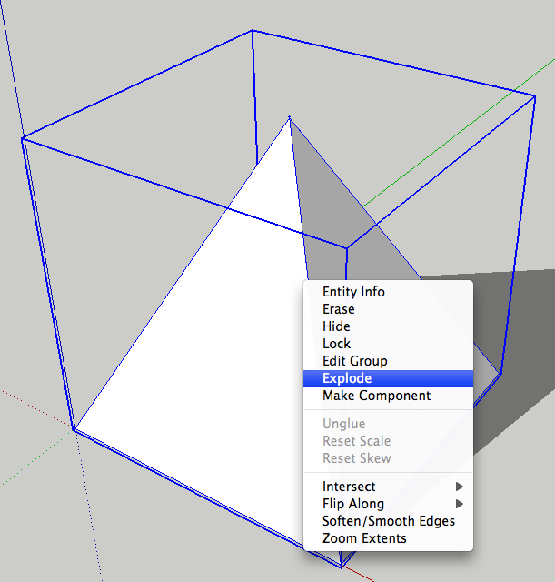Open Entity Info from the context menu

(353, 292)
